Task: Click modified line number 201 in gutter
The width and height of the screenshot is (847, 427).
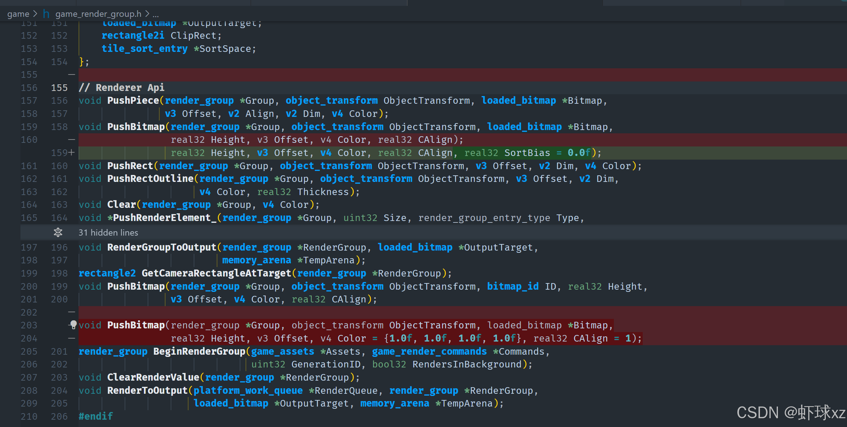Action: point(59,351)
